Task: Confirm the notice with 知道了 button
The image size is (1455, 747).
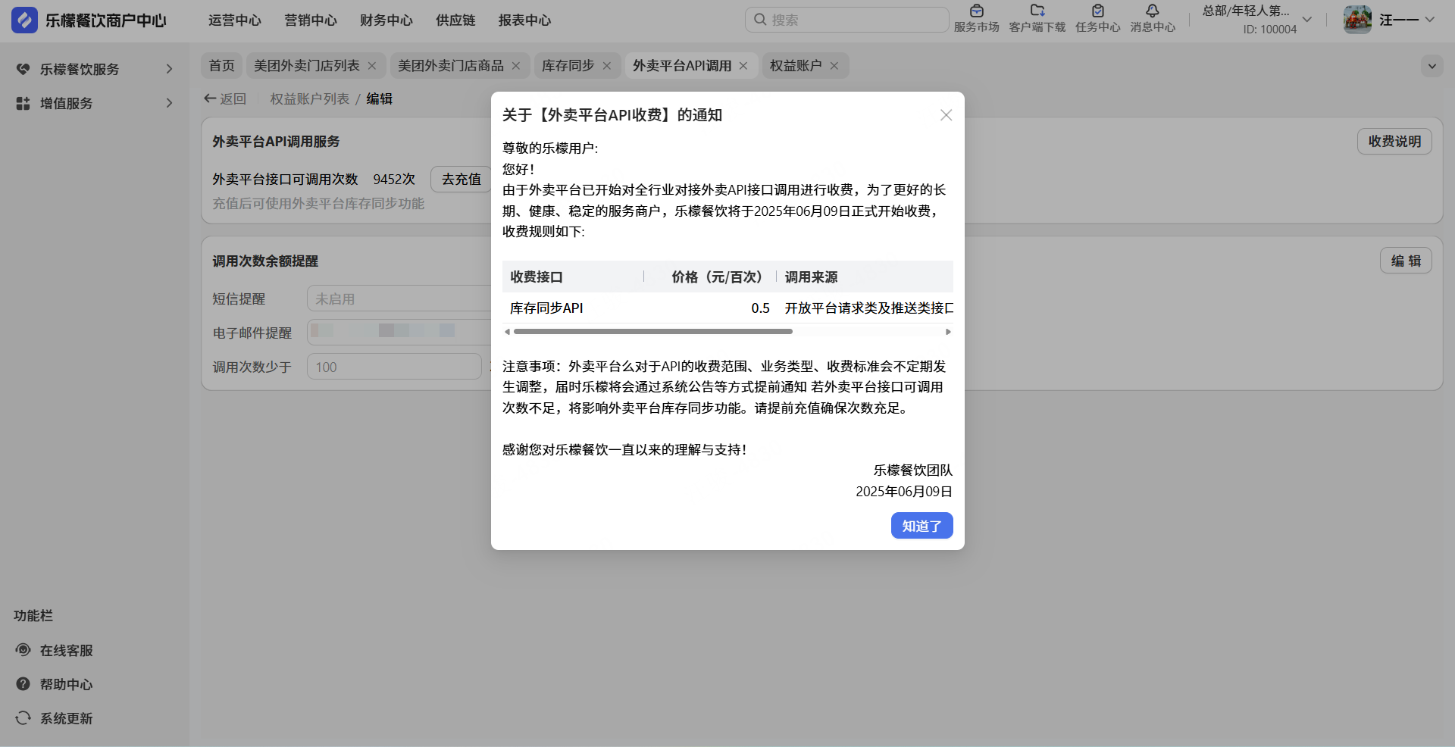Action: 921,526
